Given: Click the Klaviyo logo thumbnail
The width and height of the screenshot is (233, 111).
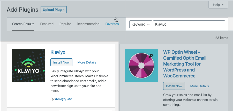Looking at the screenshot, I should [29, 66].
